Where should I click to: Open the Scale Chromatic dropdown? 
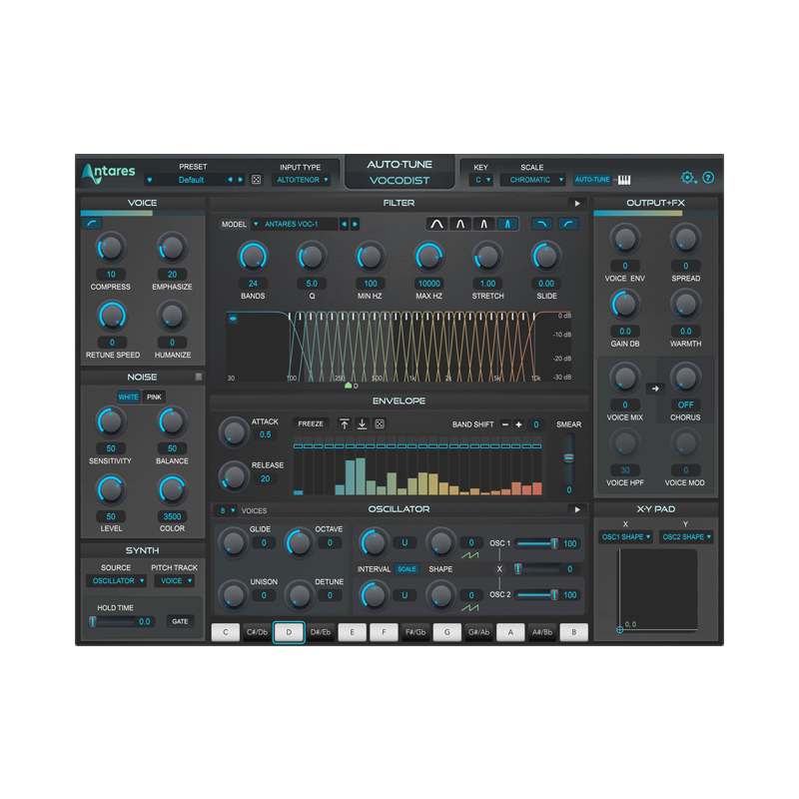coord(533,180)
